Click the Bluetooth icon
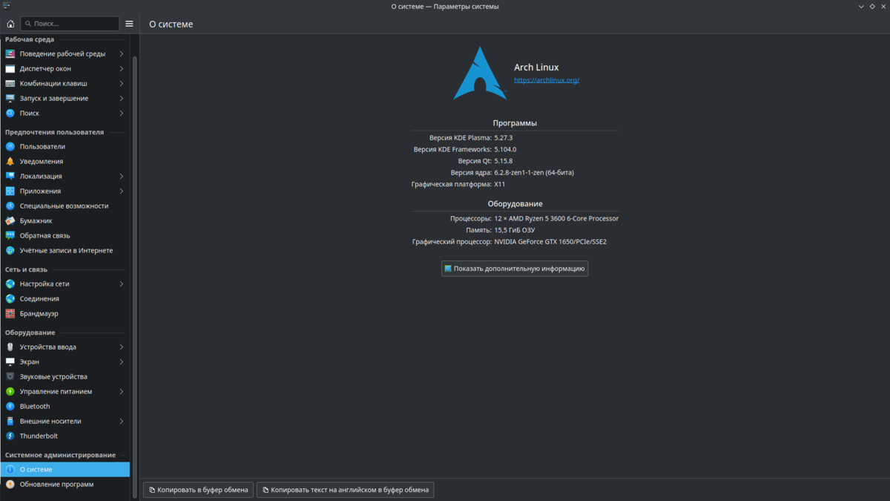 click(10, 406)
